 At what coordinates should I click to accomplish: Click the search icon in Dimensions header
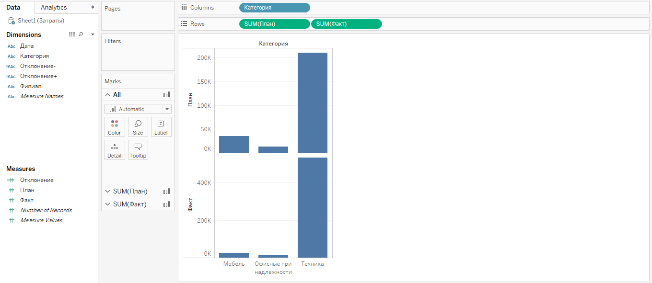tap(81, 34)
